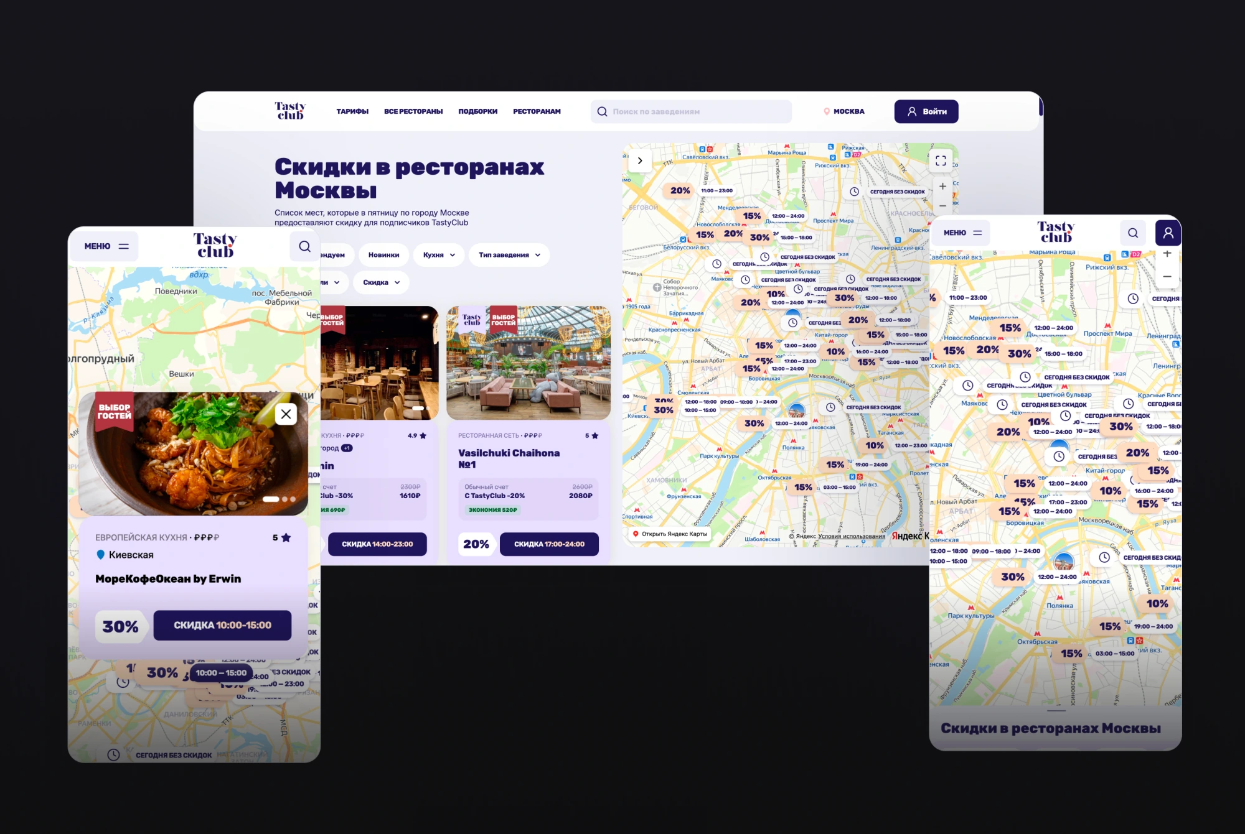Expand the Кухня filter dropdown

point(439,255)
